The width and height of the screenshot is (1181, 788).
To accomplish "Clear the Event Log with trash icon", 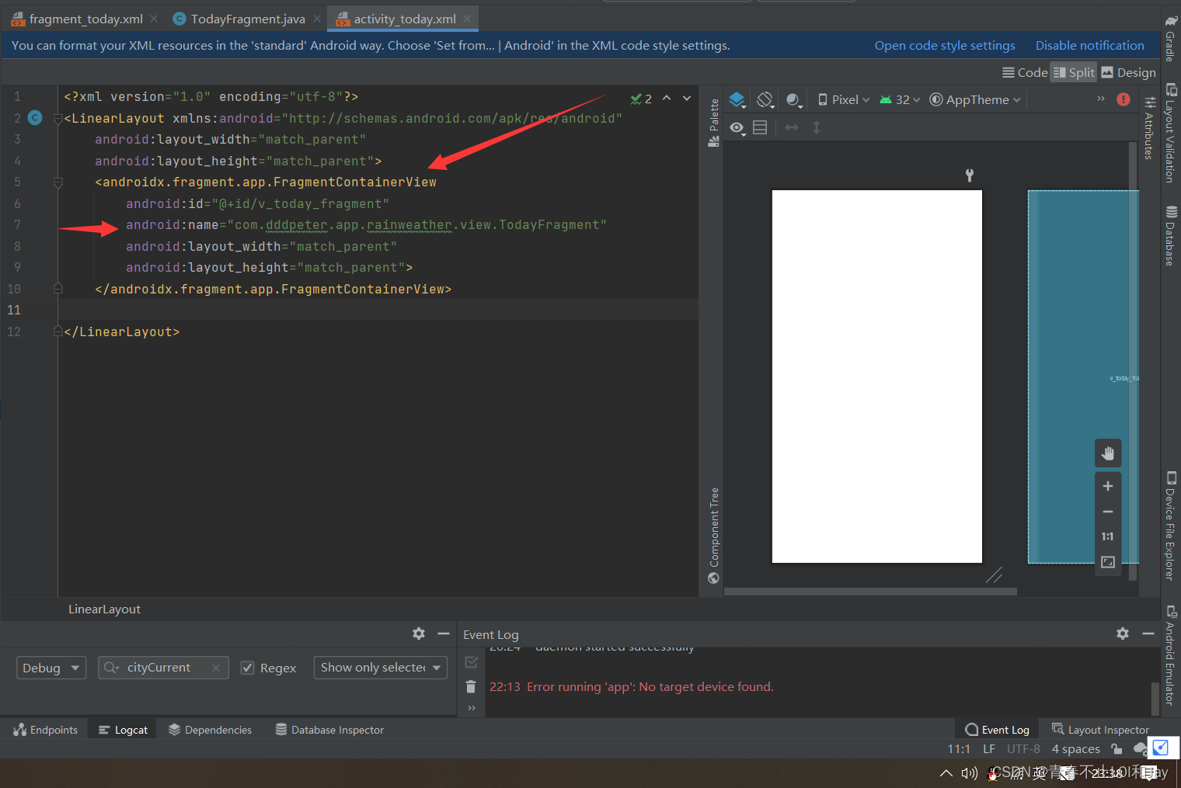I will click(x=471, y=686).
